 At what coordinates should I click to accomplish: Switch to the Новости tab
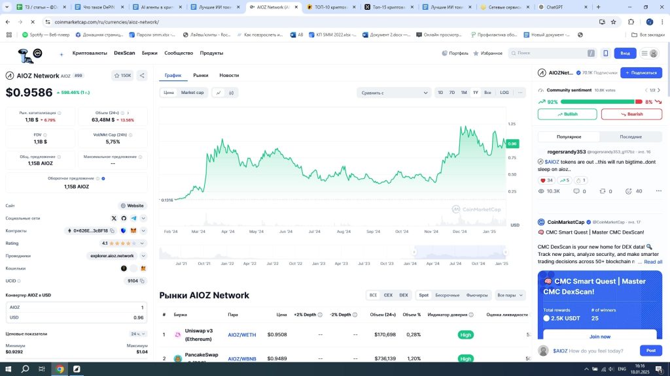[229, 75]
